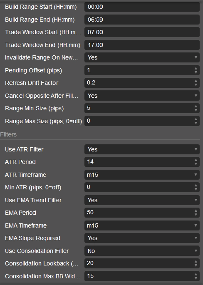Viewport: 203px width, 285px height.
Task: Click the Trade Window Start field
Action: [x=141, y=32]
